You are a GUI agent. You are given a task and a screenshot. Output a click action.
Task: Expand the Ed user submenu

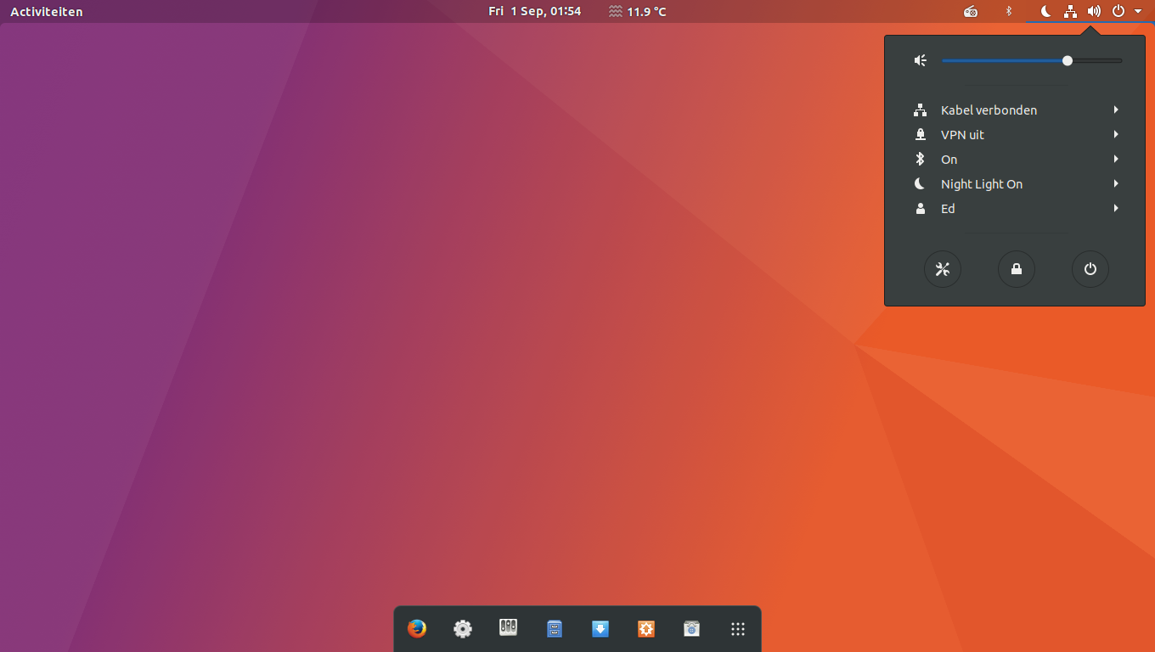(x=1015, y=208)
